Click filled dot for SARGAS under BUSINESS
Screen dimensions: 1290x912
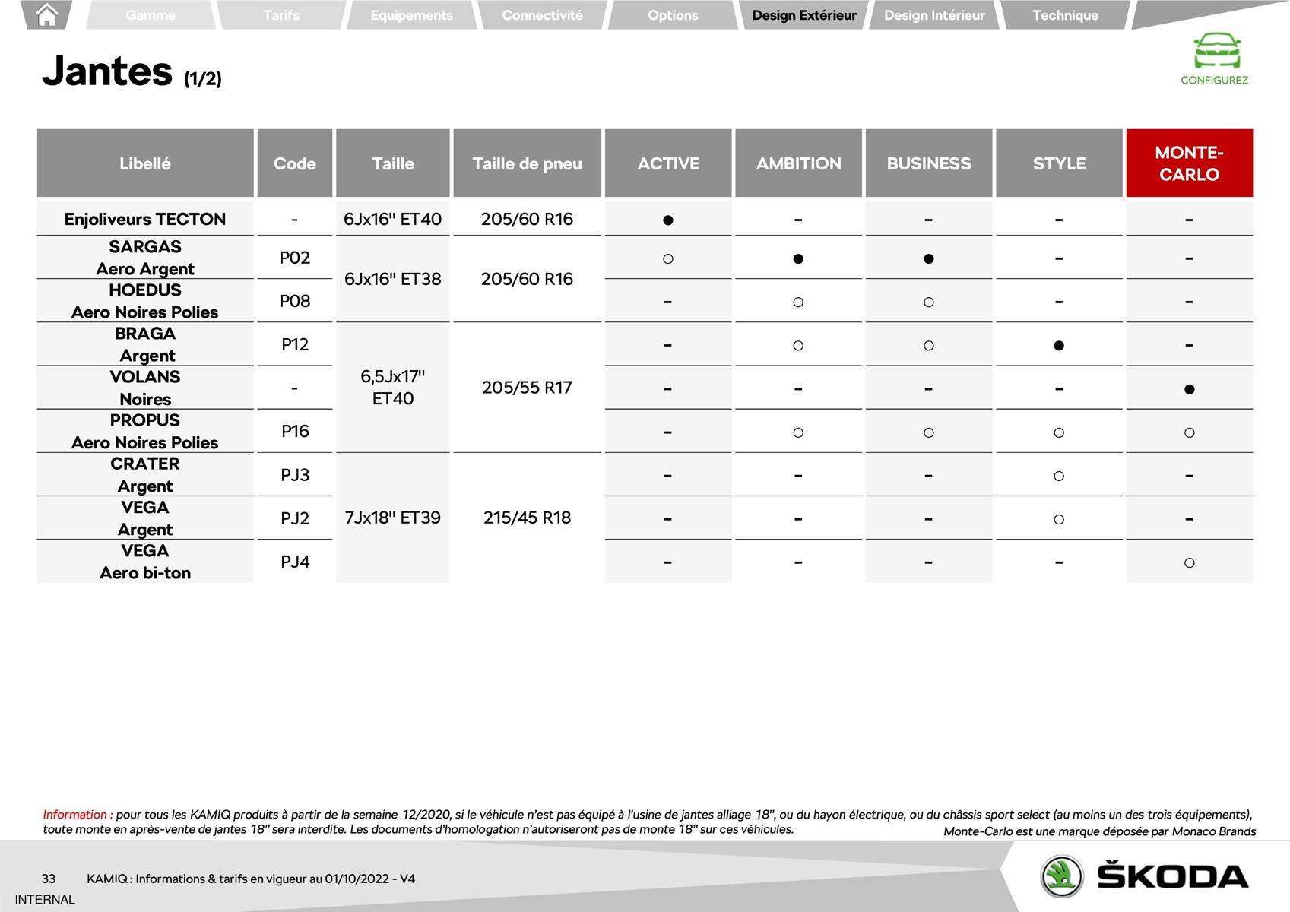[x=929, y=259]
